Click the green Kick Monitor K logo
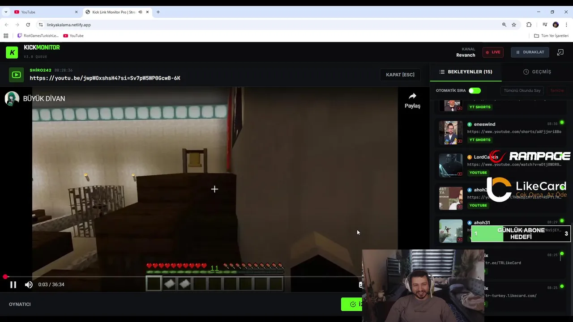The width and height of the screenshot is (573, 322). pos(12,52)
